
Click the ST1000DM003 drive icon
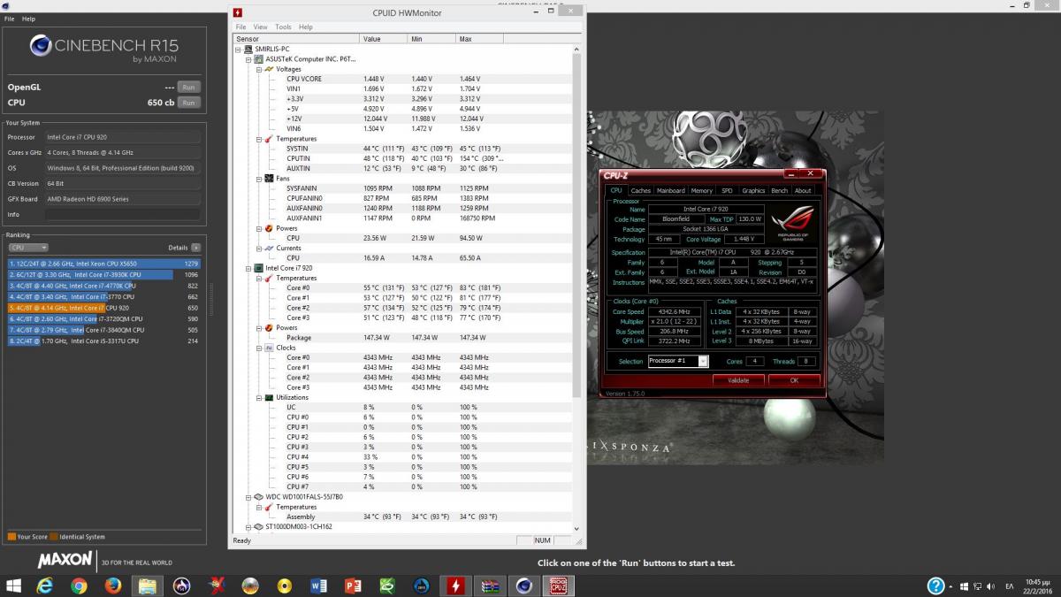pos(259,526)
